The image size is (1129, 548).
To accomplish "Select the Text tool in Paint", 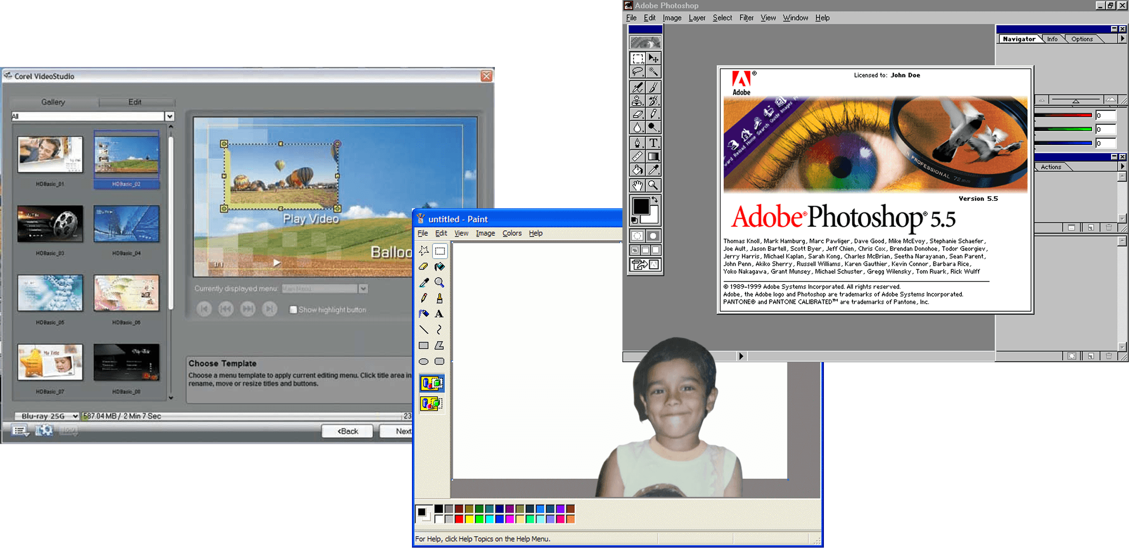I will point(439,314).
